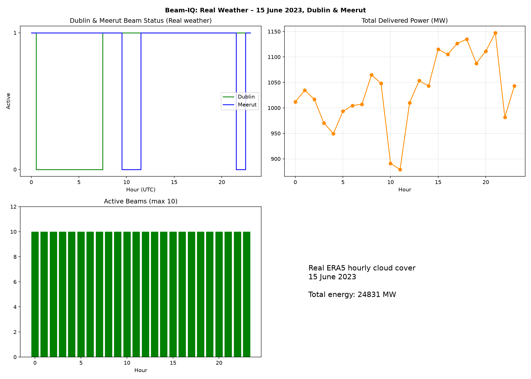Click the green bar above tick 15
Image resolution: width=531 pixels, height=379 pixels.
pos(173,294)
